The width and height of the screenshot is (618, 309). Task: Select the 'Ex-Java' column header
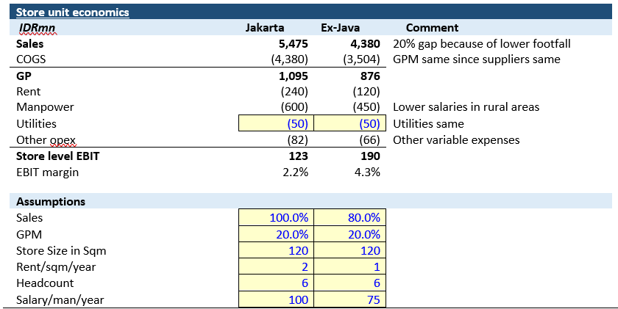click(340, 28)
